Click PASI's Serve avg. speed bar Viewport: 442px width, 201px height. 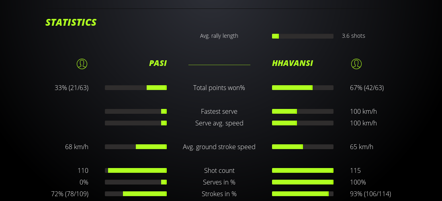[x=136, y=123]
